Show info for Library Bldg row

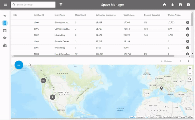coord(188,35)
